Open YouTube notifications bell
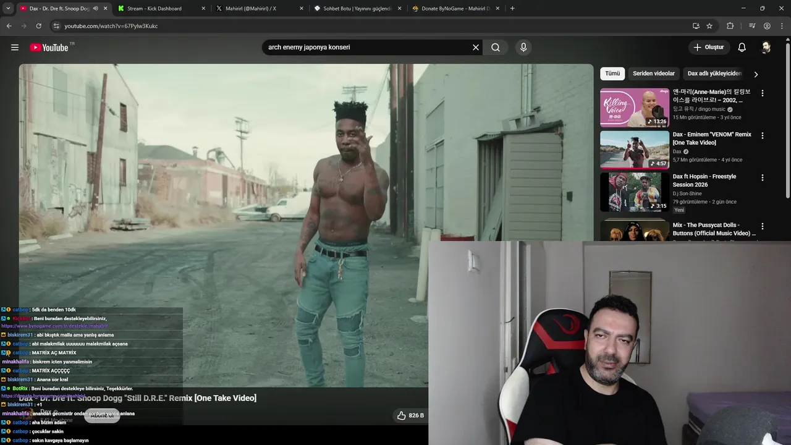The image size is (791, 445). coord(742,47)
